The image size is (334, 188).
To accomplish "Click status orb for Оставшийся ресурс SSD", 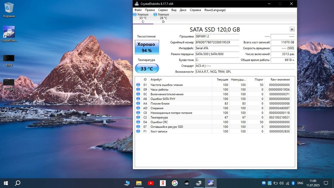I will click(138, 127).
